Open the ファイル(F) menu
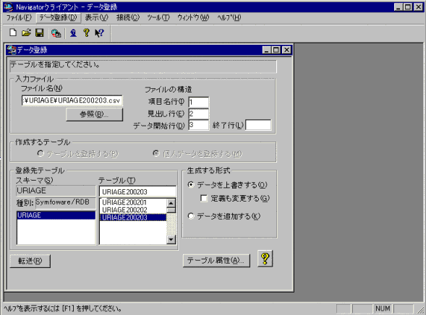This screenshot has height=315, width=426. click(19, 17)
